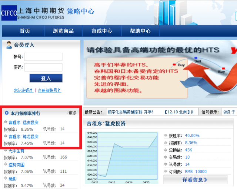Open the 绝影 strategy link
The height and width of the screenshot is (189, 237).
click(x=13, y=179)
